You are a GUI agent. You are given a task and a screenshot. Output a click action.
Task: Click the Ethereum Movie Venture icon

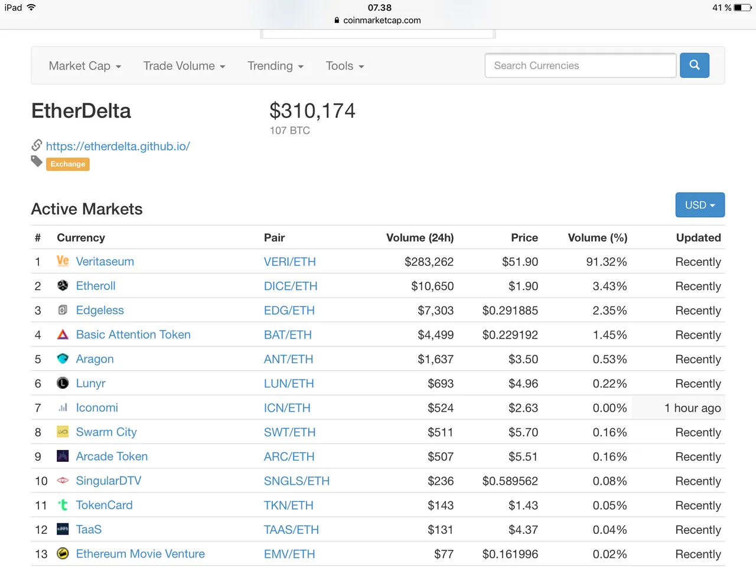click(63, 553)
